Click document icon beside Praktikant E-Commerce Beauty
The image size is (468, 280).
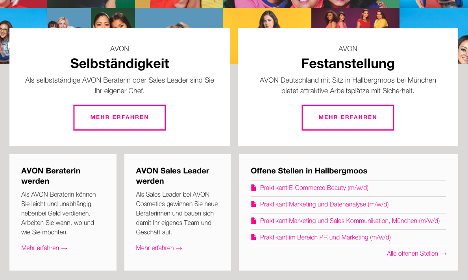coord(254,188)
